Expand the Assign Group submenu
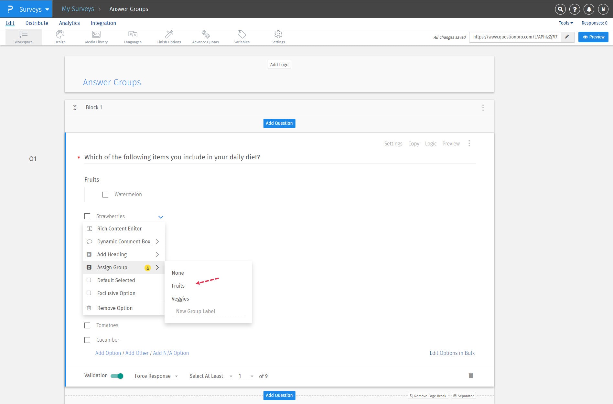613x404 pixels. coord(112,267)
